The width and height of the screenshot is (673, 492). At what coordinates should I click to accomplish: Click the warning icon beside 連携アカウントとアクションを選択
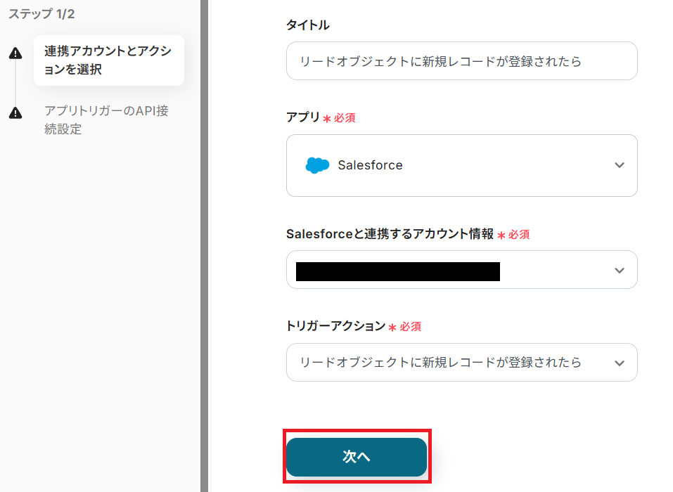pos(15,54)
